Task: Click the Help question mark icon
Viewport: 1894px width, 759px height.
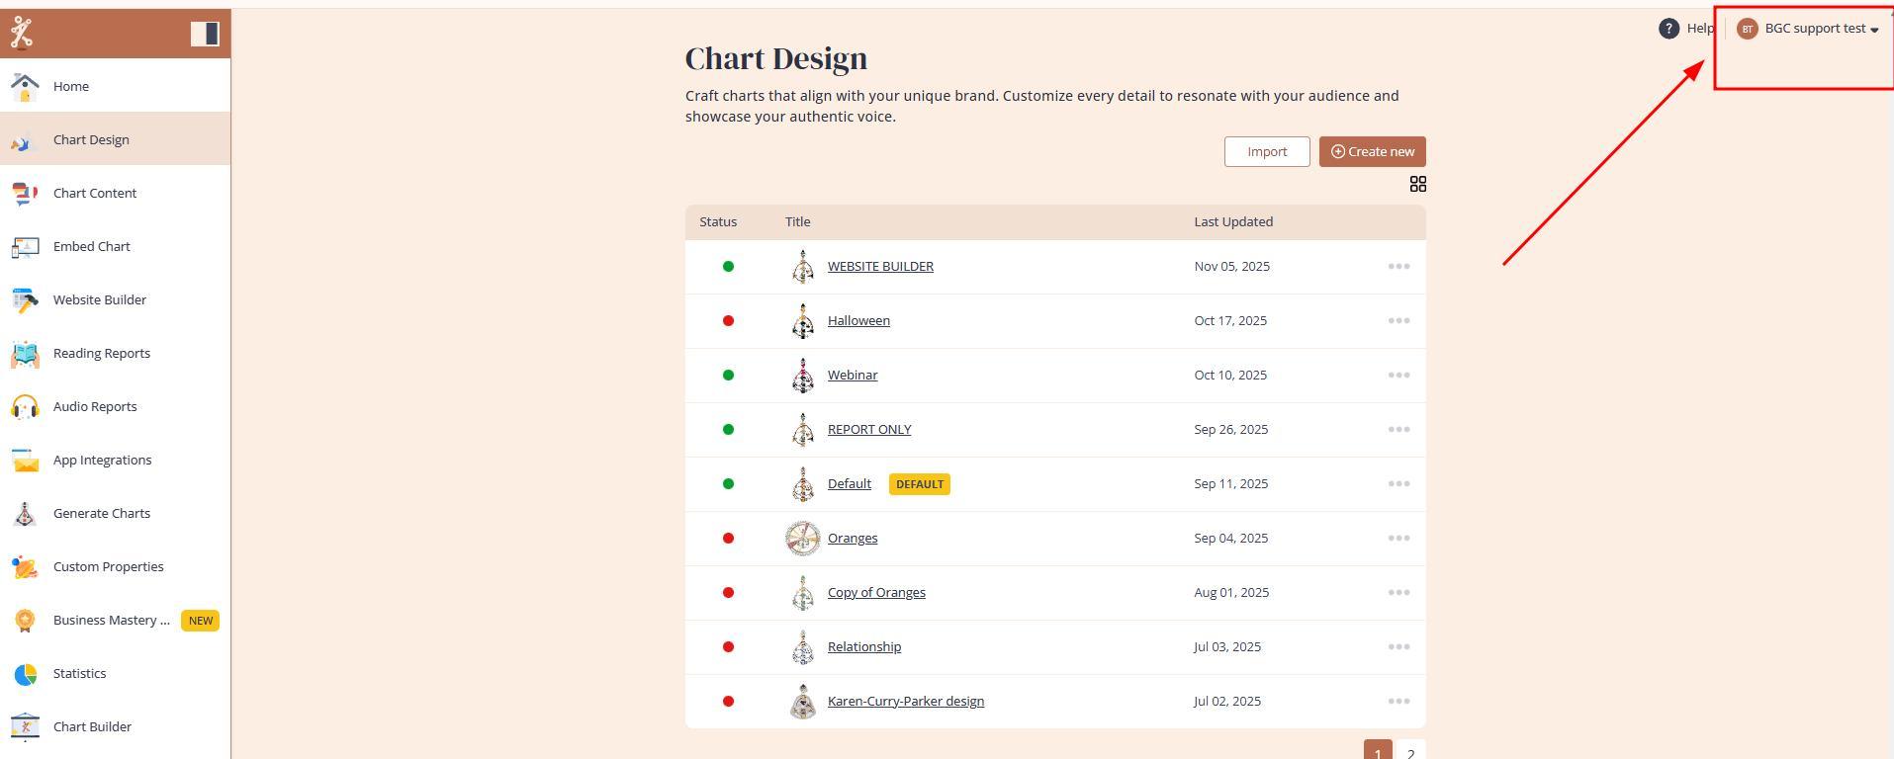Action: 1669,29
